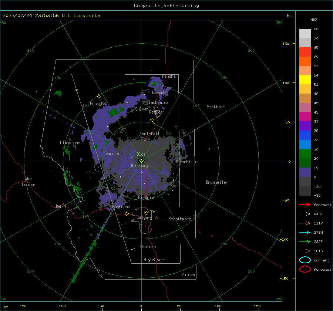Choose the magenta 18TS arrow legend icon
The image size is (333, 311).
(x=305, y=251)
